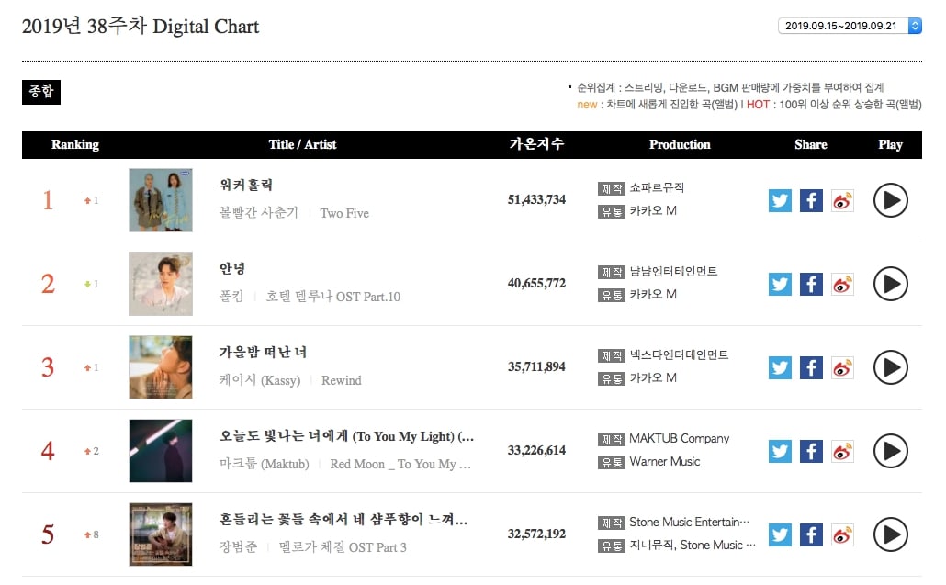Play the rank 1 song 워커홀릭

(890, 200)
